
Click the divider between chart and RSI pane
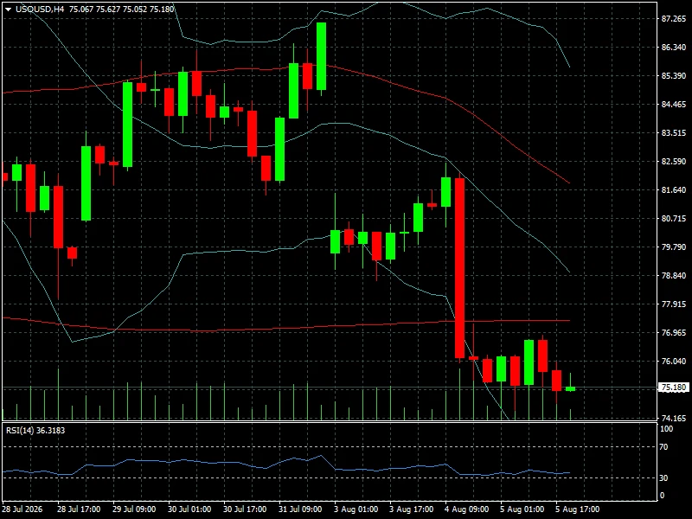click(330, 422)
